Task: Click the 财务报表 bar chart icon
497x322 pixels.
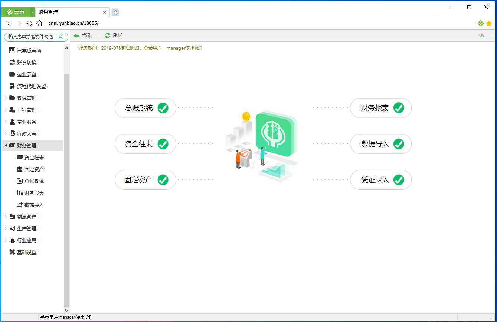Action: (20, 193)
